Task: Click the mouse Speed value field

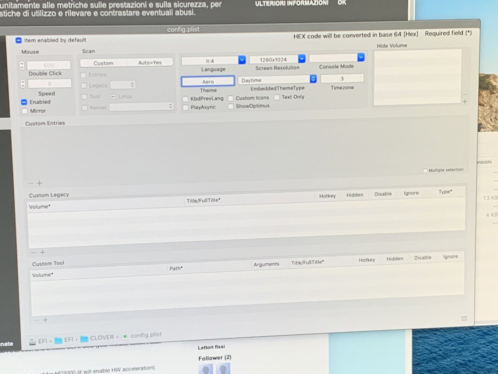Action: [x=49, y=84]
